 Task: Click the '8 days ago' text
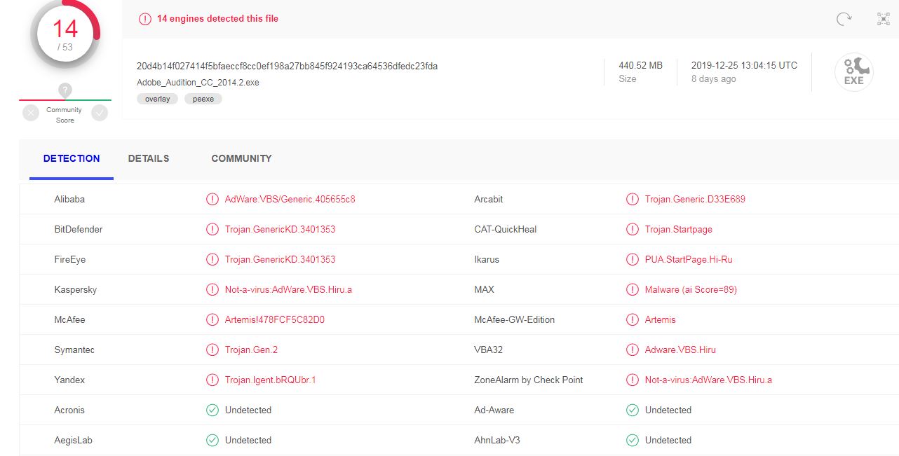coord(714,79)
